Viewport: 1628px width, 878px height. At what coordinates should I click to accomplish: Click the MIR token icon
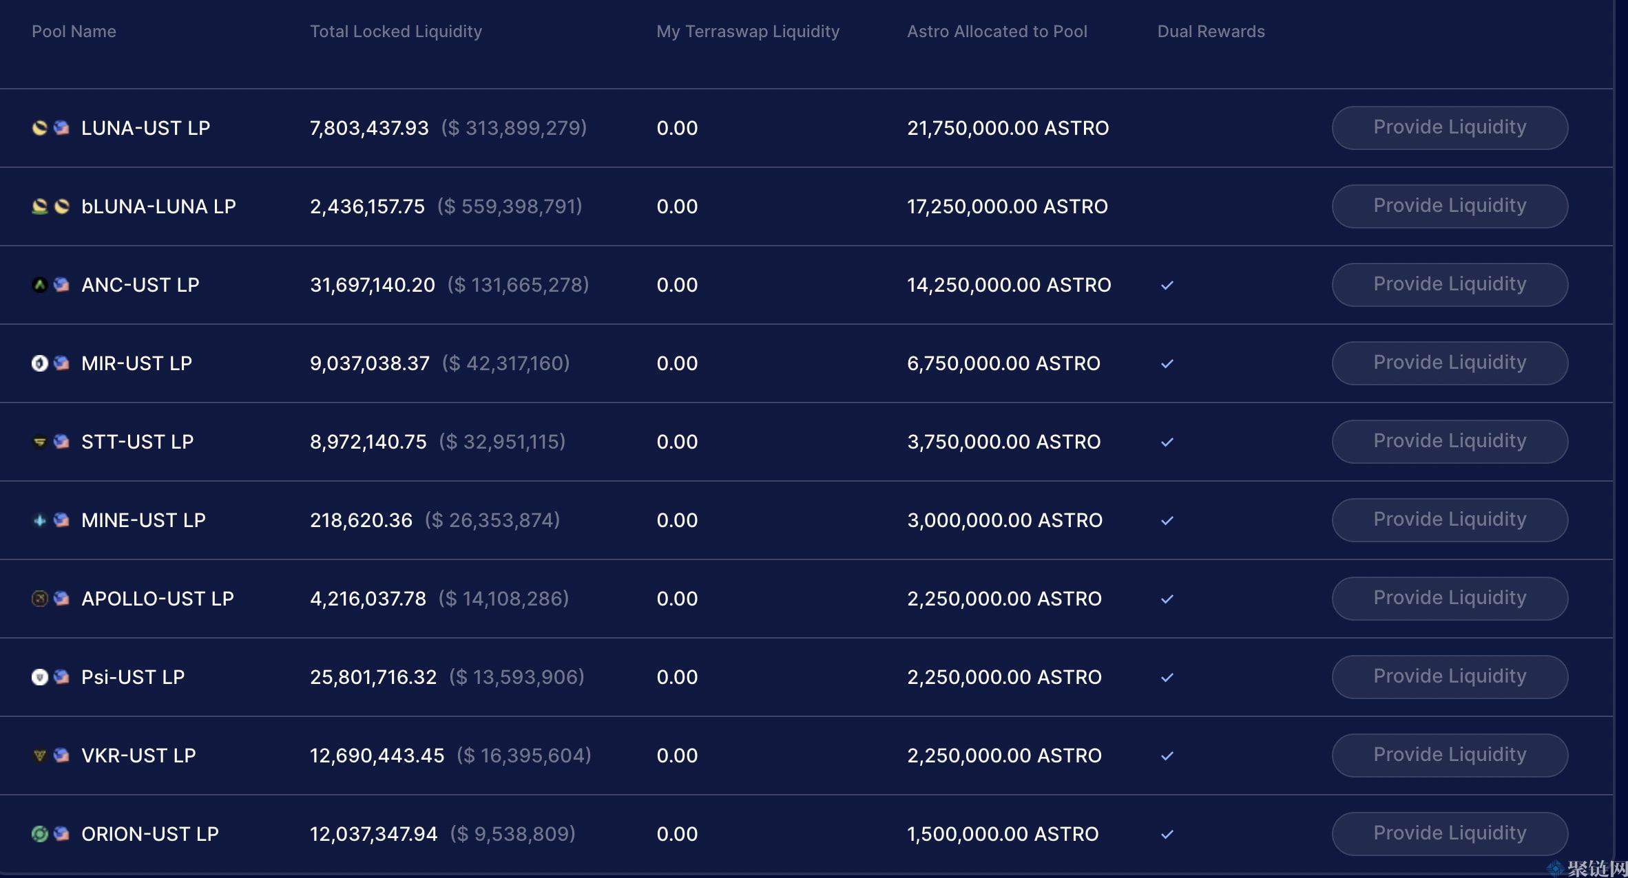(40, 363)
